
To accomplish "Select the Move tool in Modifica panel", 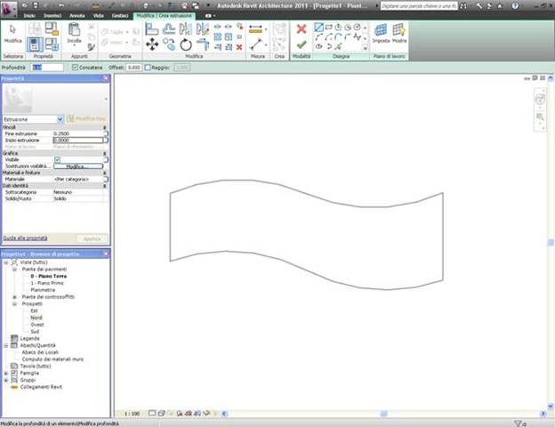I will point(152,44).
